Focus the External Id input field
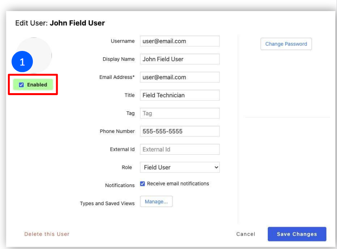Image resolution: width=337 pixels, height=249 pixels. [x=180, y=150]
